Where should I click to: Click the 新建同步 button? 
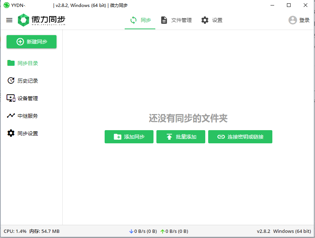(x=32, y=42)
